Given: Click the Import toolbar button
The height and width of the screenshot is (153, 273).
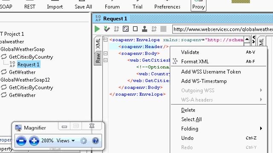Looking at the screenshot, I should [55, 7].
